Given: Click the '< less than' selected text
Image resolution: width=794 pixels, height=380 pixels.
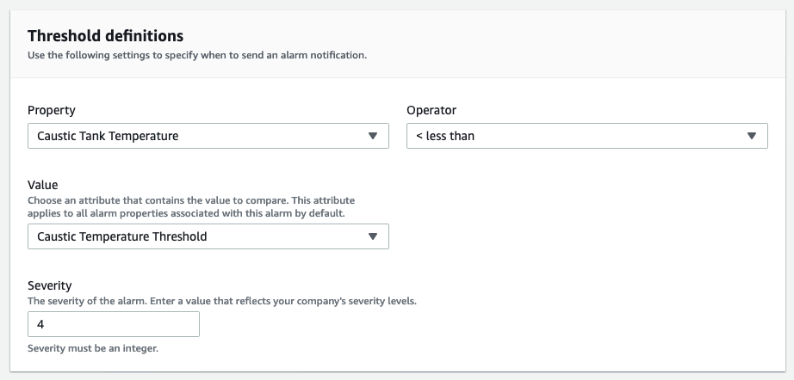Looking at the screenshot, I should (x=445, y=136).
